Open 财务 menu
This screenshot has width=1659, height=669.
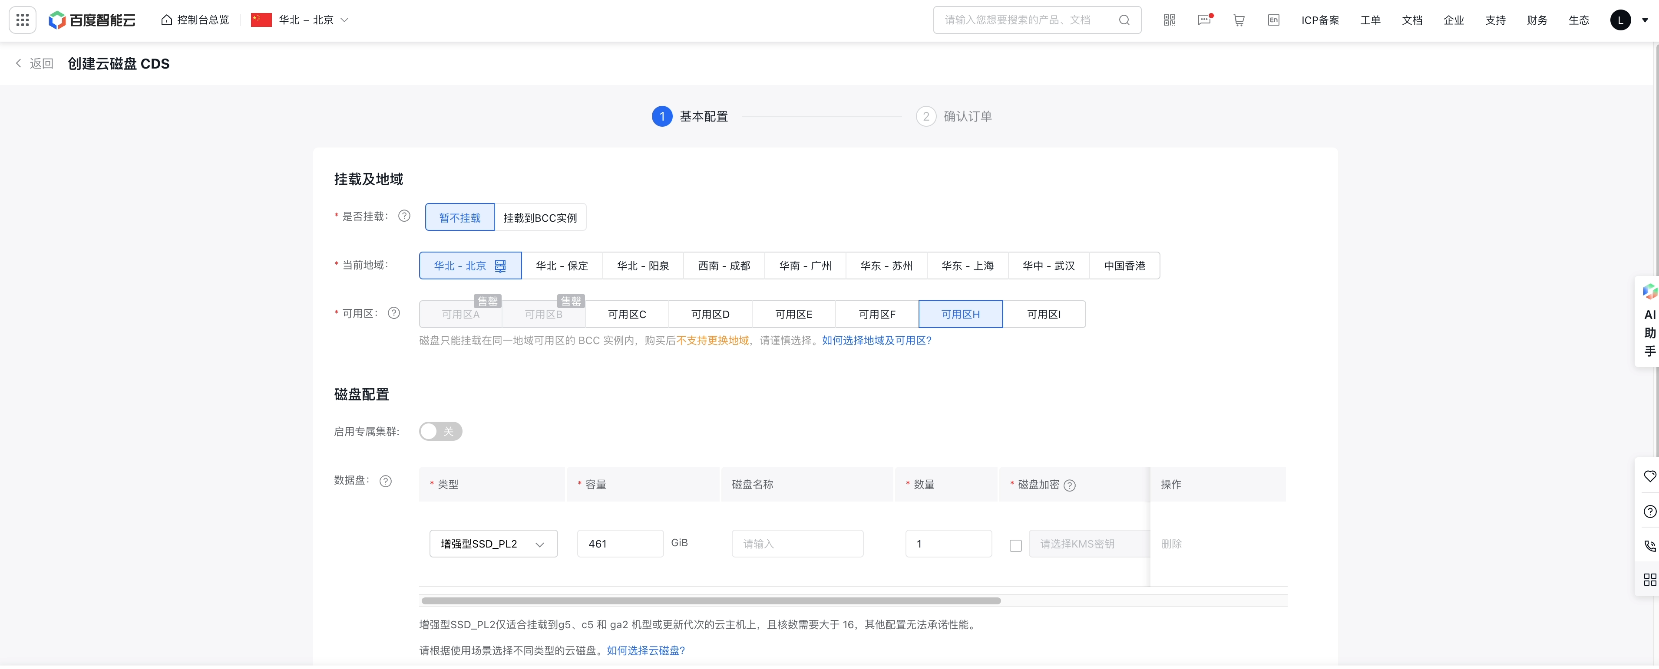point(1537,20)
